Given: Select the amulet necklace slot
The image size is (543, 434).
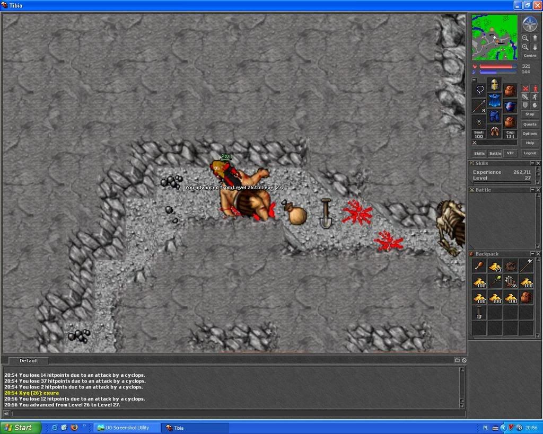Looking at the screenshot, I should pyautogui.click(x=479, y=90).
